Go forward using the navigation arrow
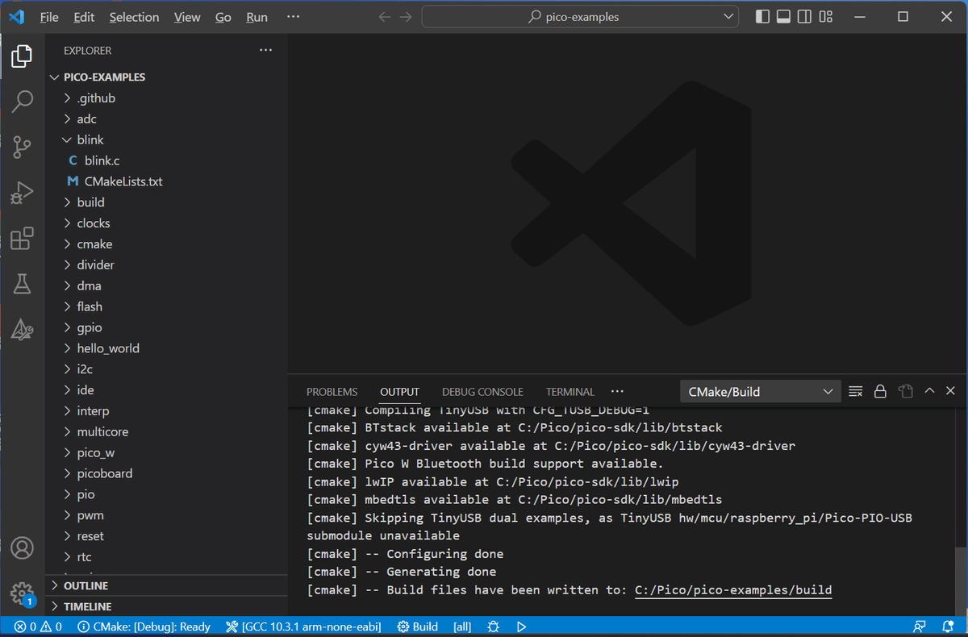The height and width of the screenshot is (637, 968). click(406, 17)
